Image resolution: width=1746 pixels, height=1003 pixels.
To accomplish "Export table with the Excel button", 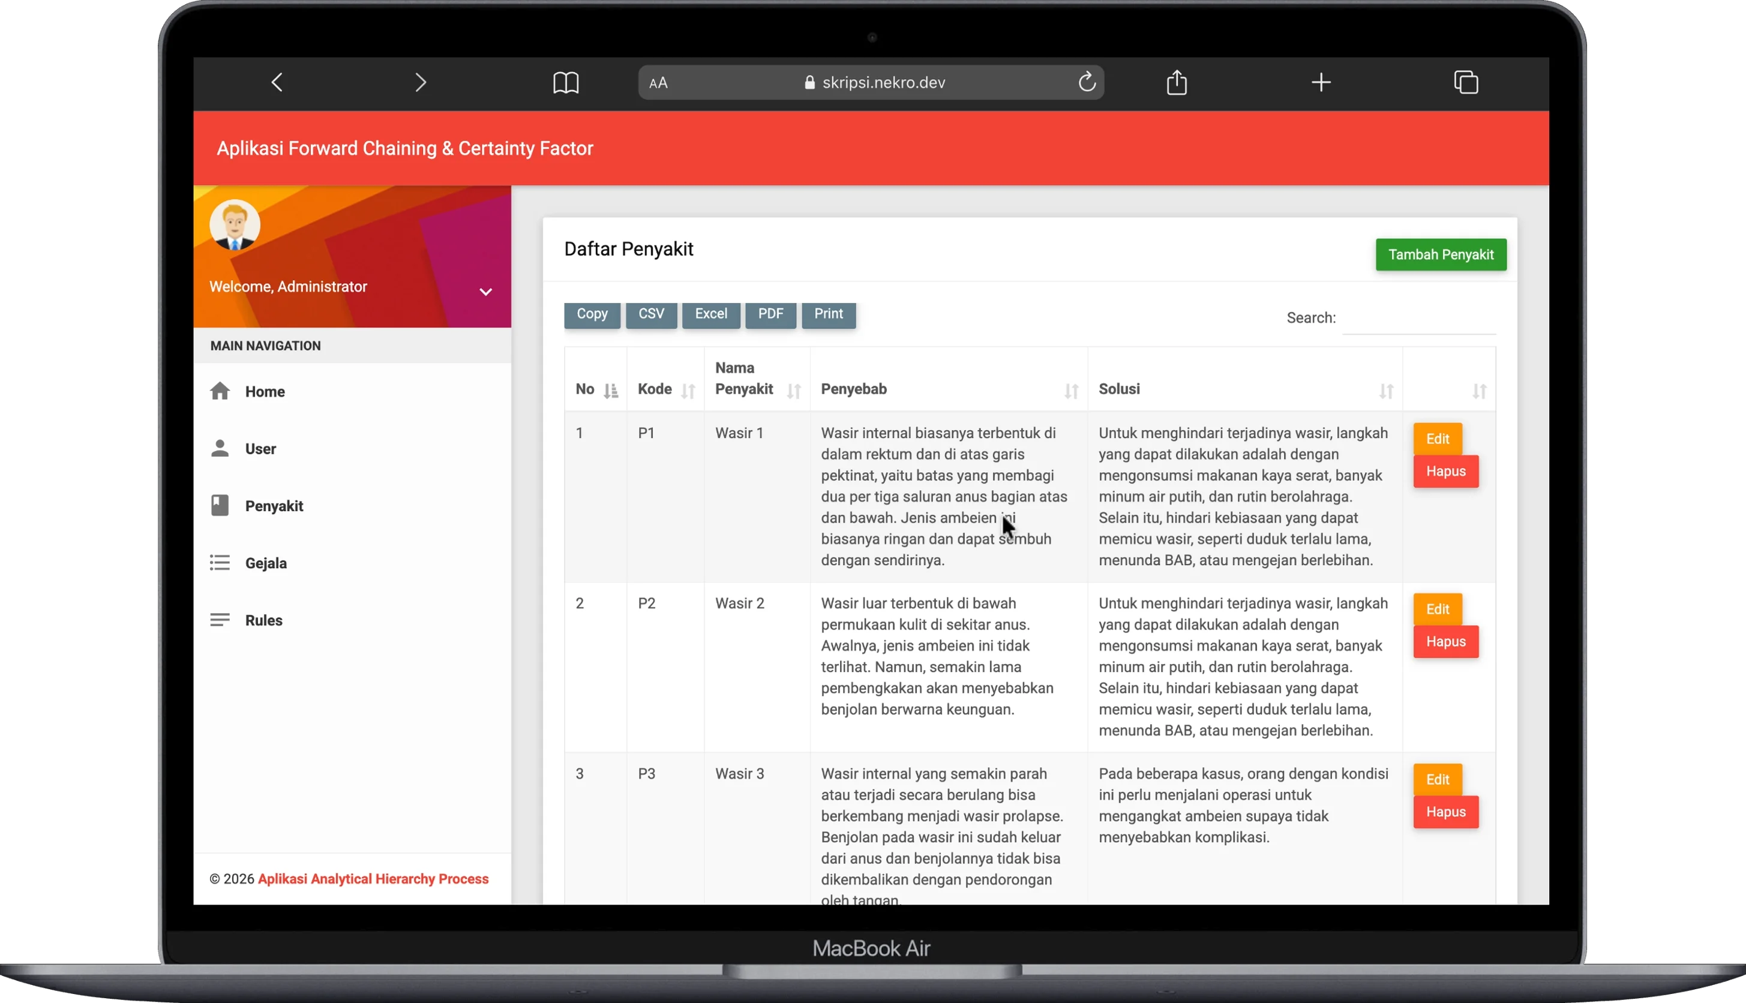I will (x=711, y=315).
